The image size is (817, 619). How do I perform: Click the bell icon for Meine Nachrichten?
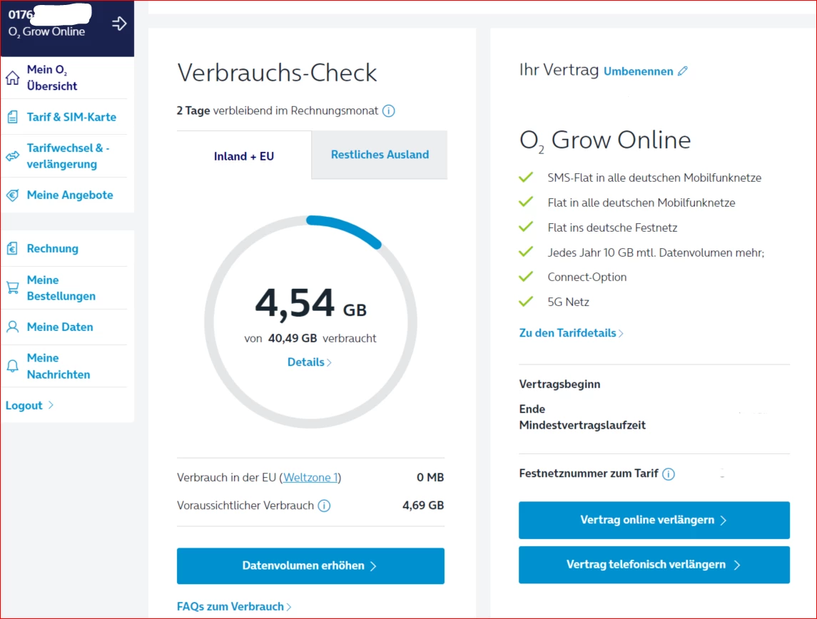click(x=13, y=366)
